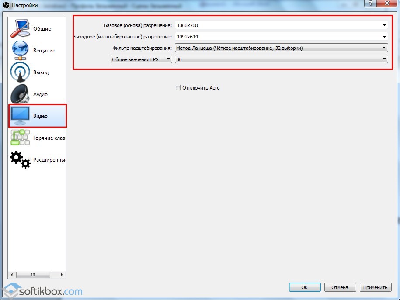
Task: Click the General settings wrench icon
Action: (20, 29)
